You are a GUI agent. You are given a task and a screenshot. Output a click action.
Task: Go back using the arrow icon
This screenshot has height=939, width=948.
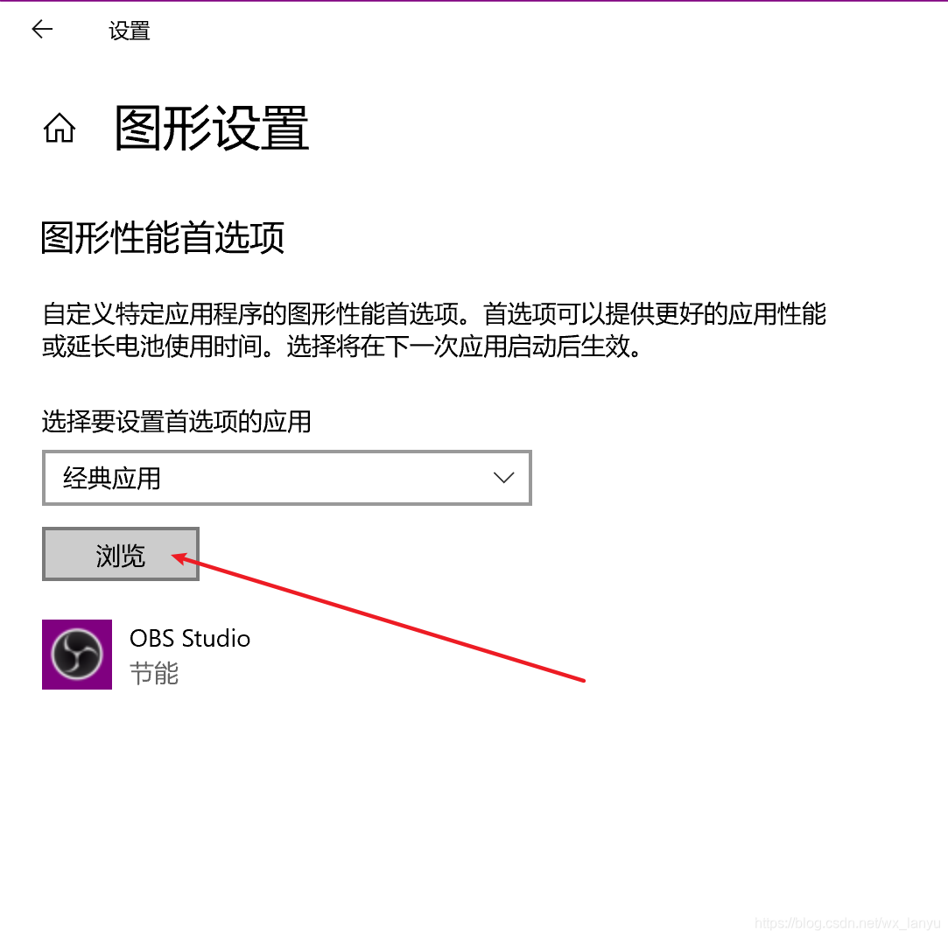42,29
